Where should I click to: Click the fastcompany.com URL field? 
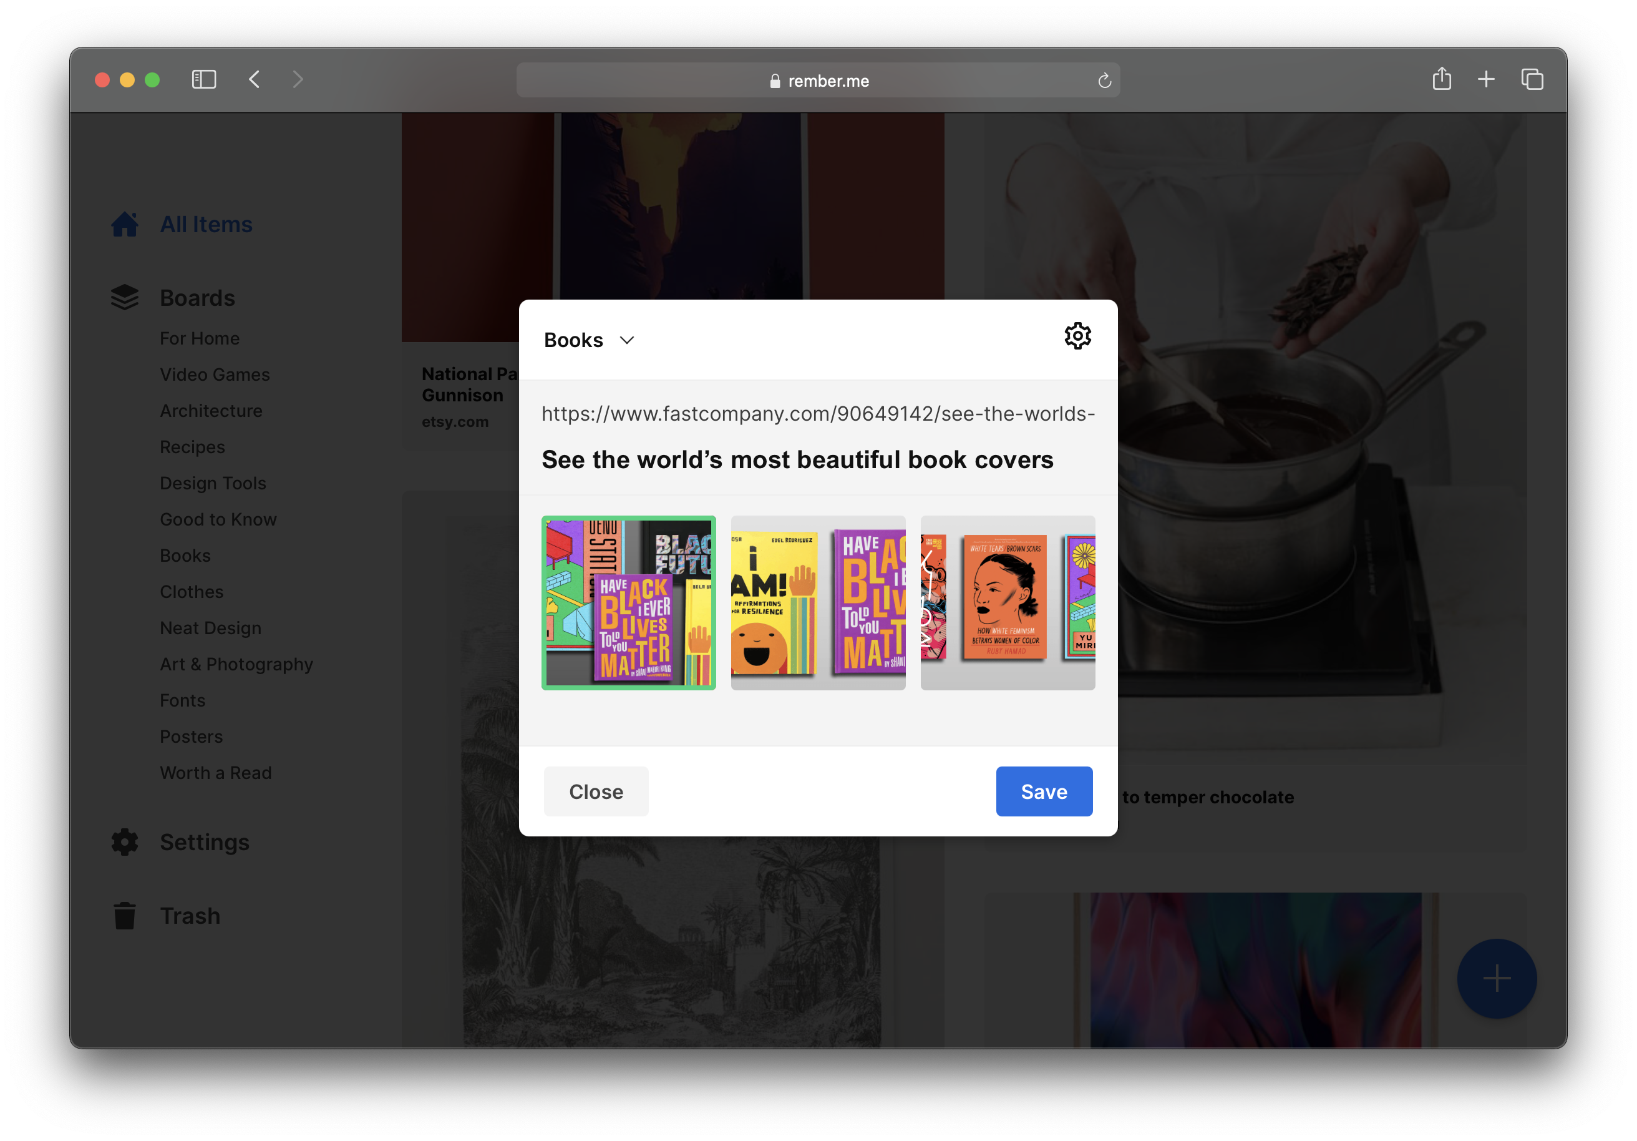coord(818,414)
